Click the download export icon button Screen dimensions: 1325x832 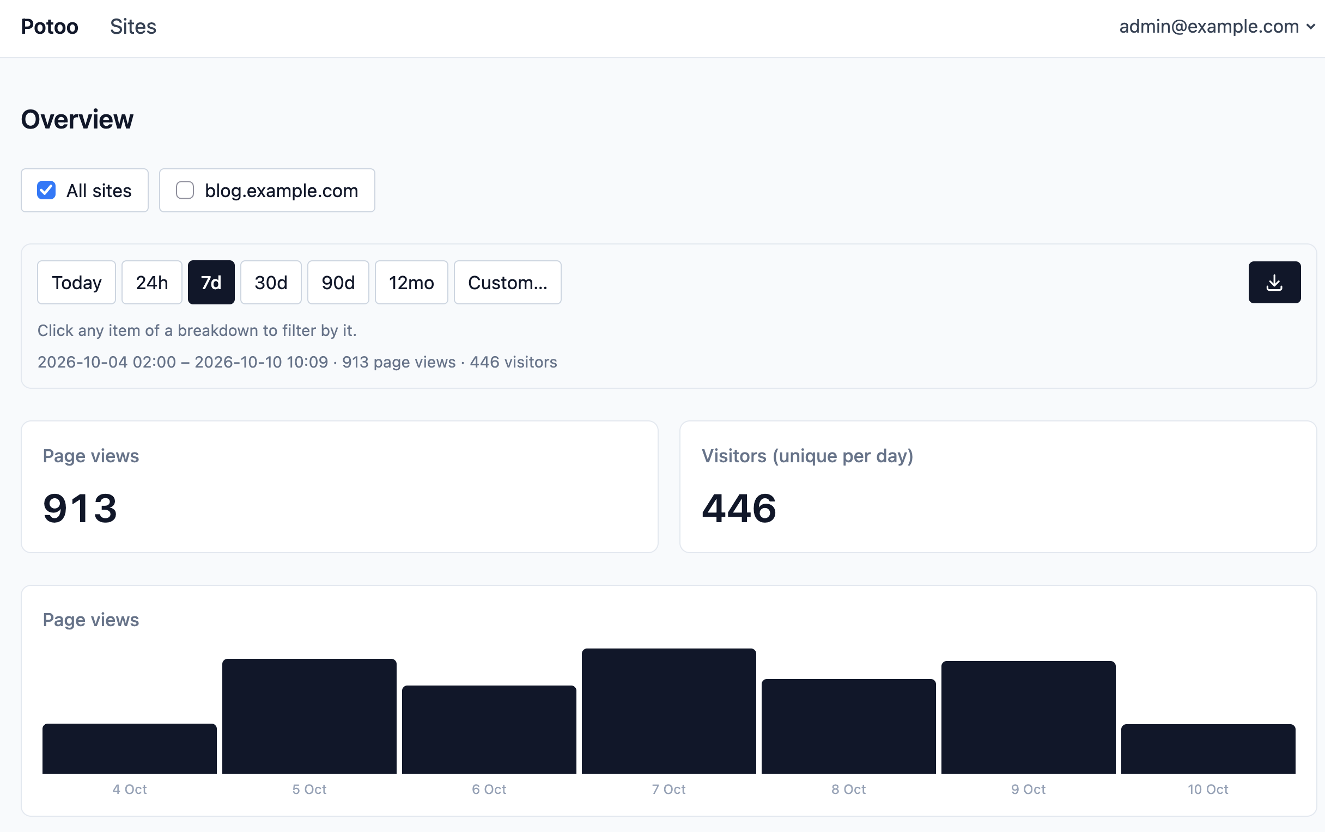[x=1274, y=282]
